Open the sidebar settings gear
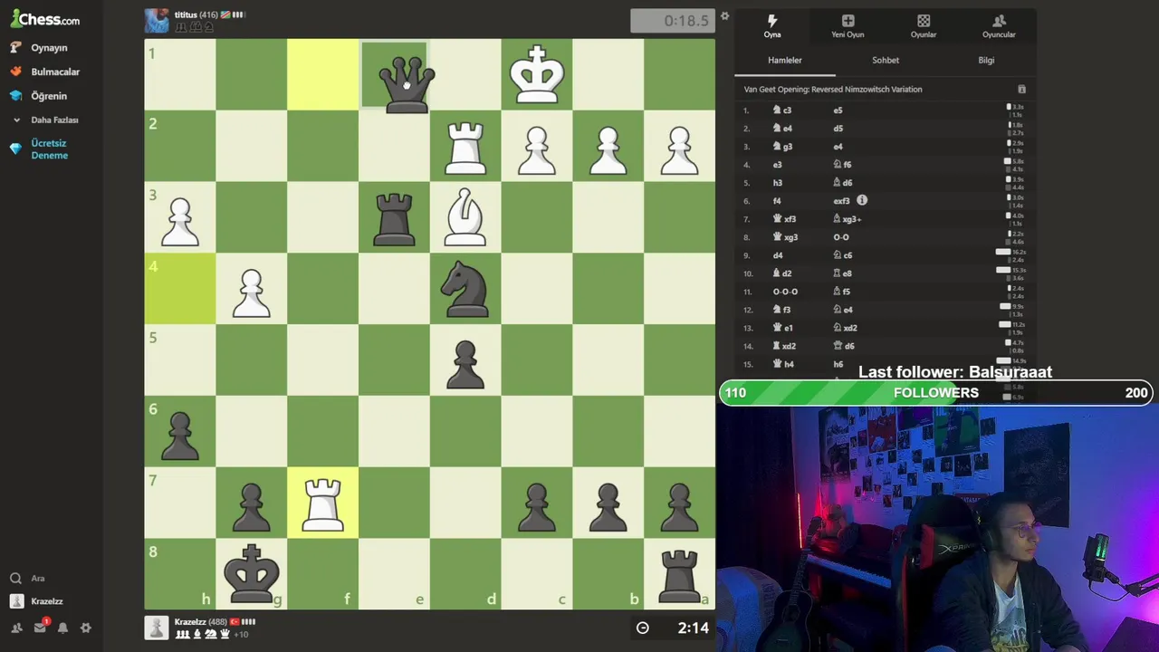Viewport: 1159px width, 652px height. click(x=86, y=628)
